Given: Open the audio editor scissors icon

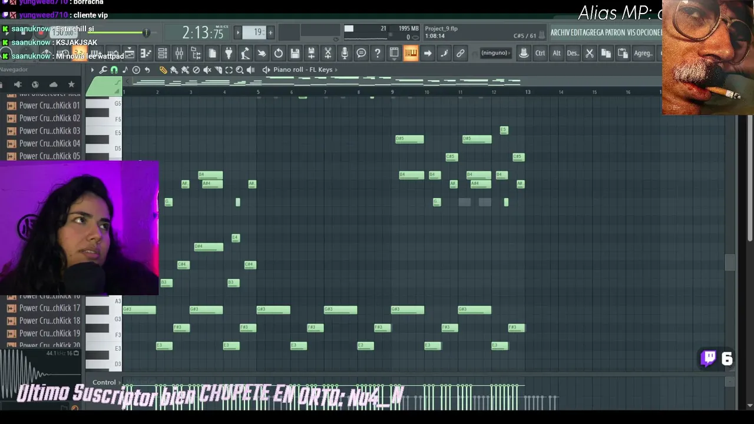Looking at the screenshot, I should pyautogui.click(x=328, y=54).
